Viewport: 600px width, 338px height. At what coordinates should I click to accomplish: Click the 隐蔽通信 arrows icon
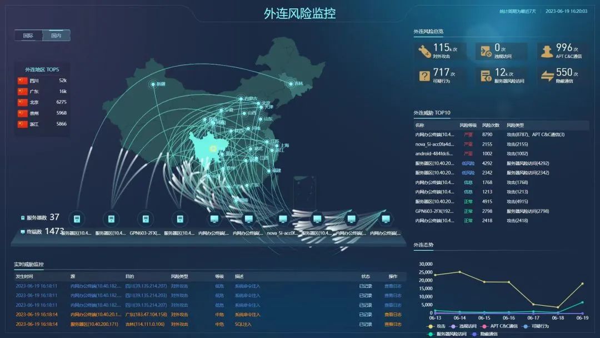point(548,74)
